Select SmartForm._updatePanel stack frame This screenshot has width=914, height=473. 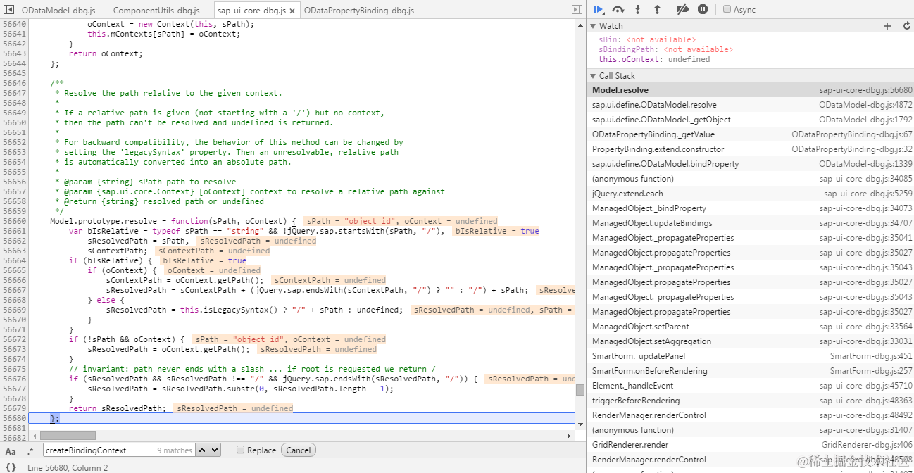click(x=750, y=356)
